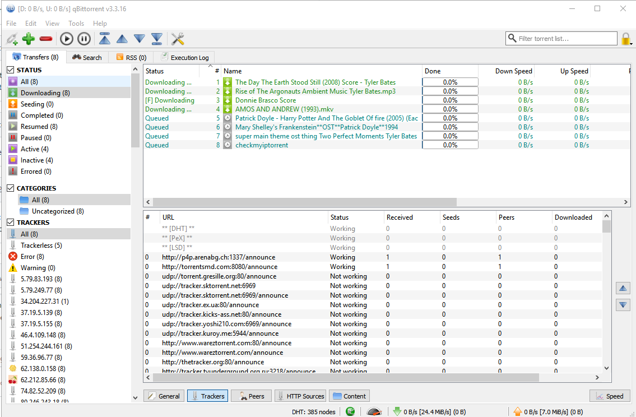Viewport: 636px width, 417px height.
Task: Click progress bar of AMOS AND ANDREW torrent
Action: pos(450,109)
